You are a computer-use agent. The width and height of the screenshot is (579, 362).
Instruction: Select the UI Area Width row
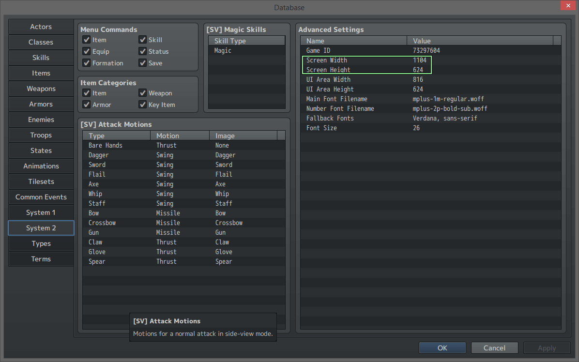point(430,79)
